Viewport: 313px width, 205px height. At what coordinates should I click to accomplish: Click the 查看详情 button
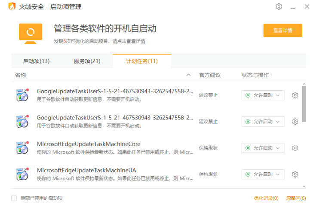pyautogui.click(x=282, y=31)
